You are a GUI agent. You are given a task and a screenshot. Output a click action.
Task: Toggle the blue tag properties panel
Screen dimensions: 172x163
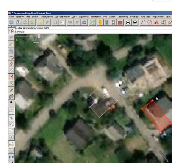coord(11,118)
